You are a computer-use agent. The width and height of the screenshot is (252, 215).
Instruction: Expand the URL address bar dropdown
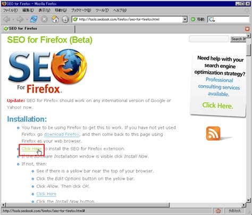coord(184,19)
